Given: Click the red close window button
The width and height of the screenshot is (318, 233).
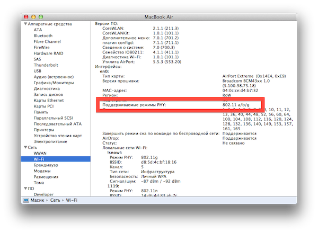Looking at the screenshot, I should [x=26, y=17].
